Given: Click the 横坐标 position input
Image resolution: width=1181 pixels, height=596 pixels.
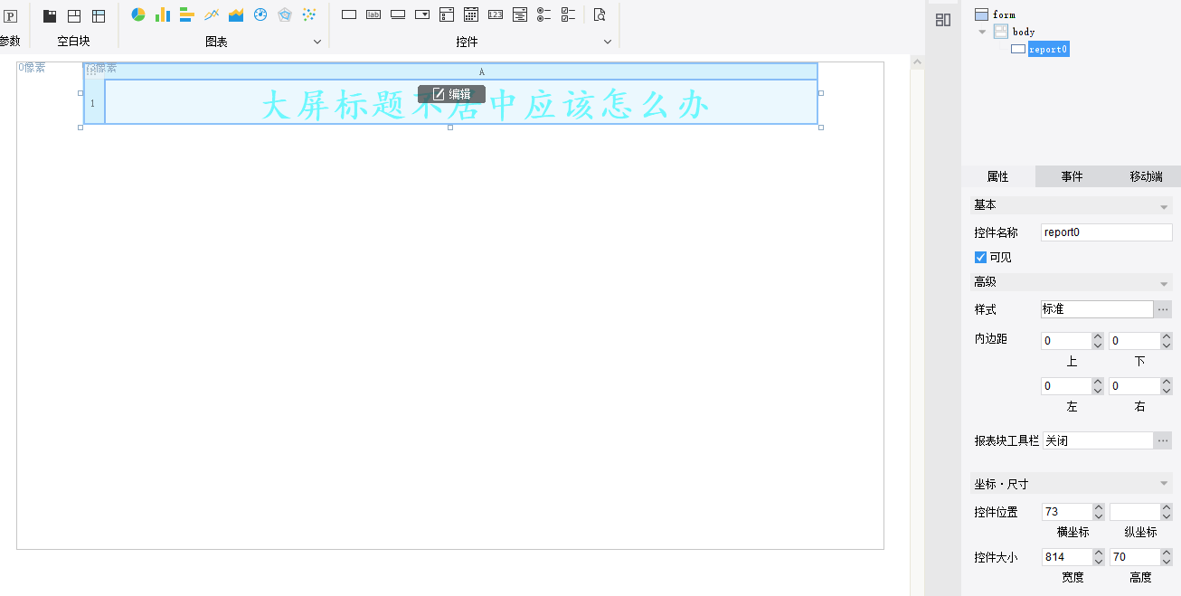Looking at the screenshot, I should [x=1067, y=512].
